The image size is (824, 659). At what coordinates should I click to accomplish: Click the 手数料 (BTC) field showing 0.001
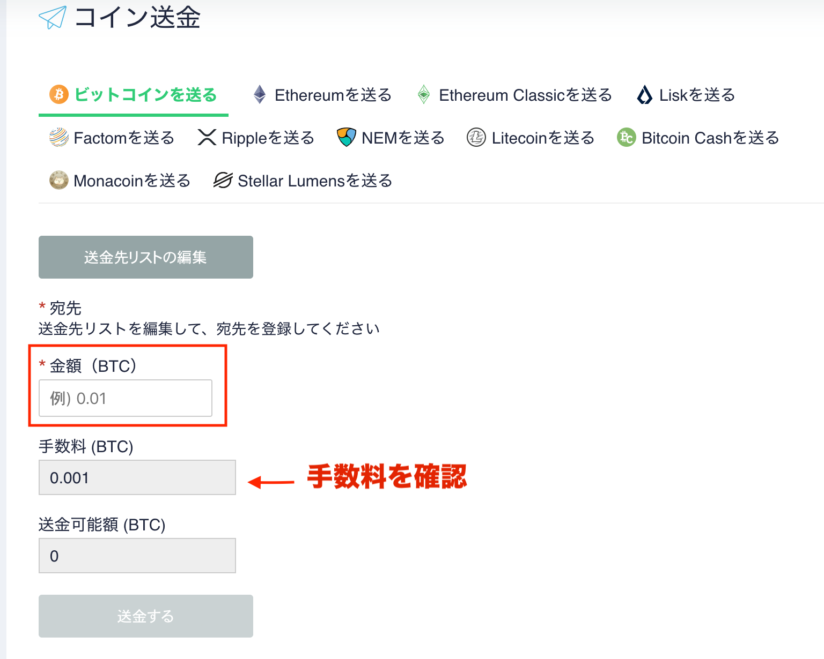click(137, 477)
